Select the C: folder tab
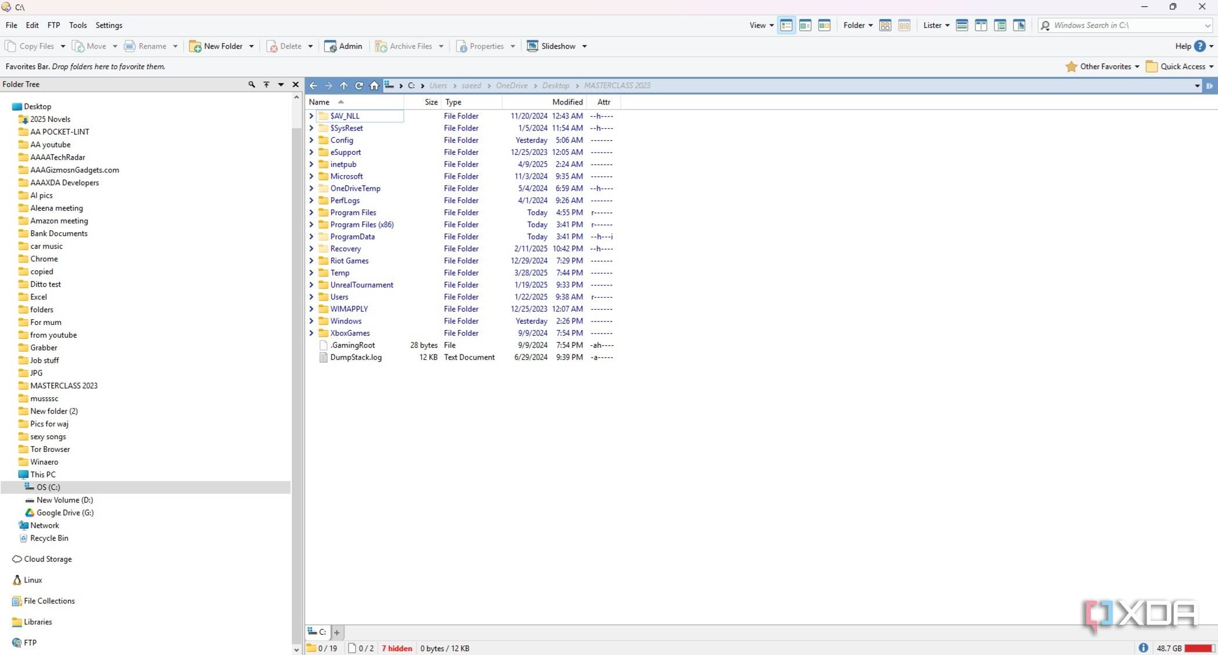Image resolution: width=1218 pixels, height=655 pixels. (317, 632)
